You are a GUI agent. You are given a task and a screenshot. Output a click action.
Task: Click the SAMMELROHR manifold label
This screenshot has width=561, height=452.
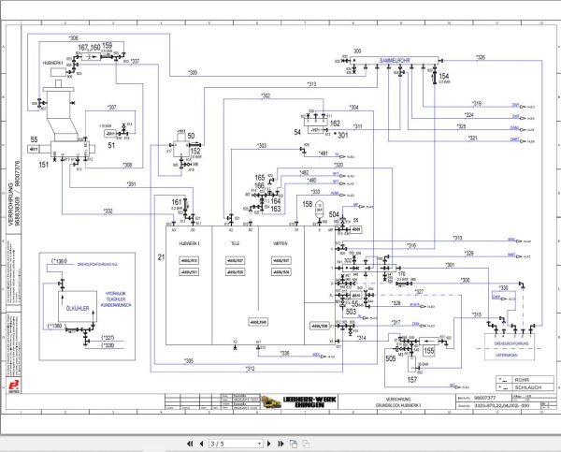(x=395, y=61)
